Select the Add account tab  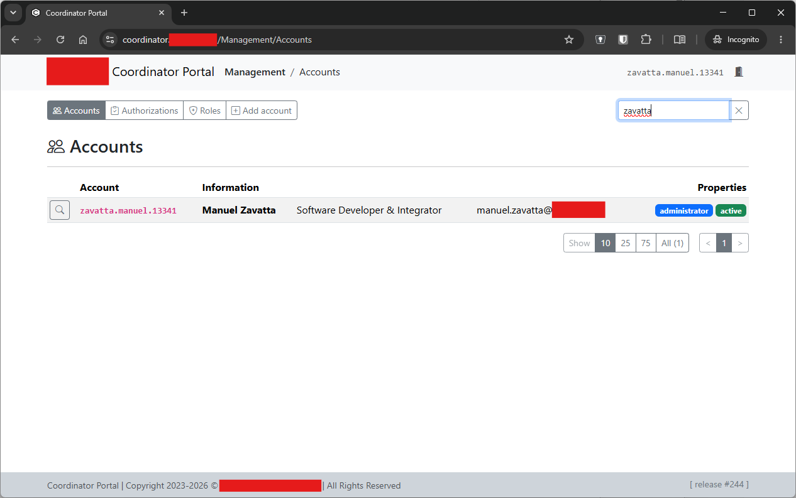coord(262,111)
